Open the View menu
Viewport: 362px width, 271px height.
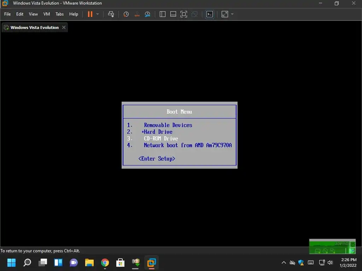(33, 14)
